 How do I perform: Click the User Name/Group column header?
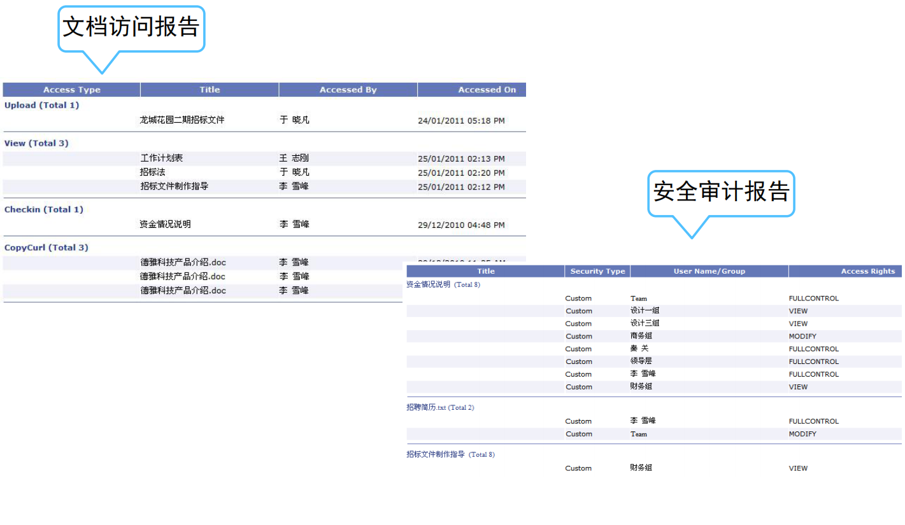pos(709,271)
